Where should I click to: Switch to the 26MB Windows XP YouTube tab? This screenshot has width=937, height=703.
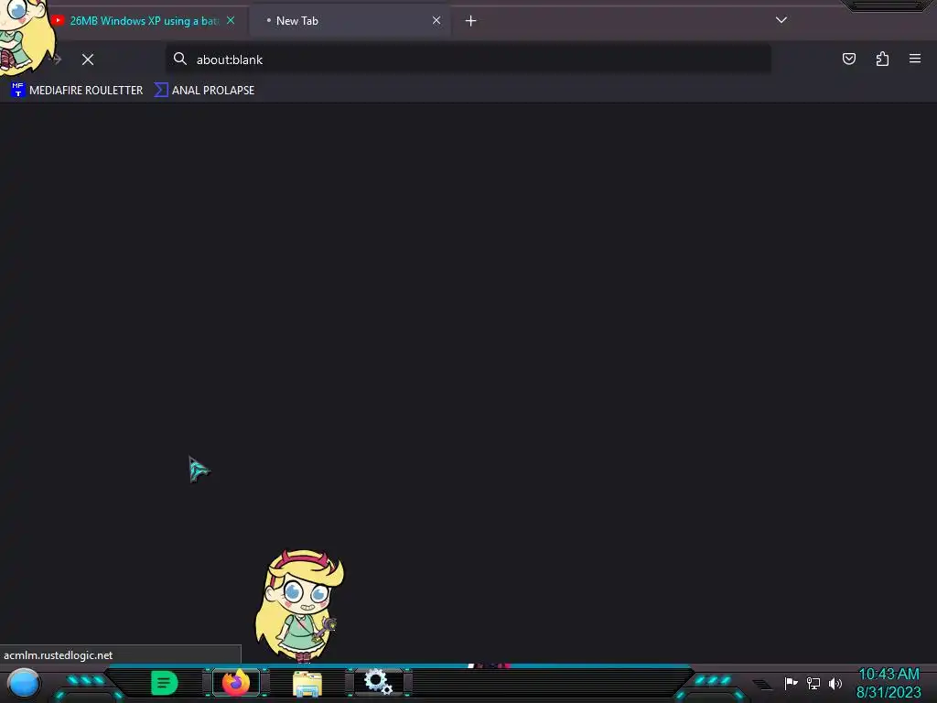[144, 21]
